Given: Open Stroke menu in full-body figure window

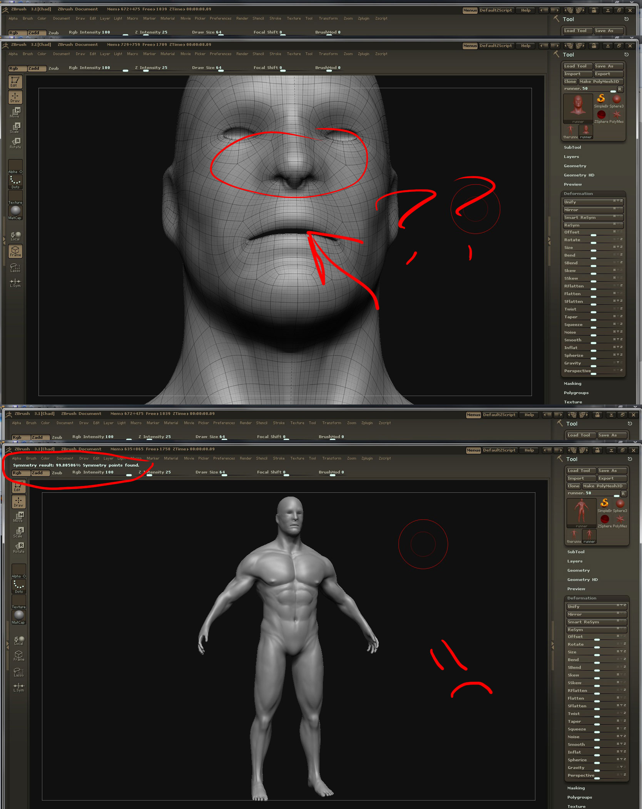Looking at the screenshot, I should coord(279,458).
